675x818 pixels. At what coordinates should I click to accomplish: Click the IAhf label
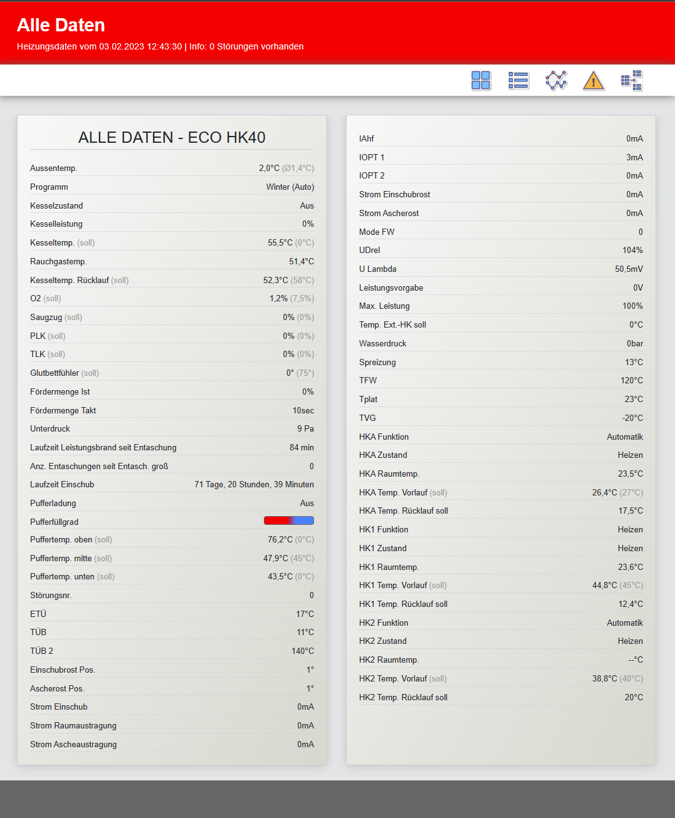pos(367,138)
